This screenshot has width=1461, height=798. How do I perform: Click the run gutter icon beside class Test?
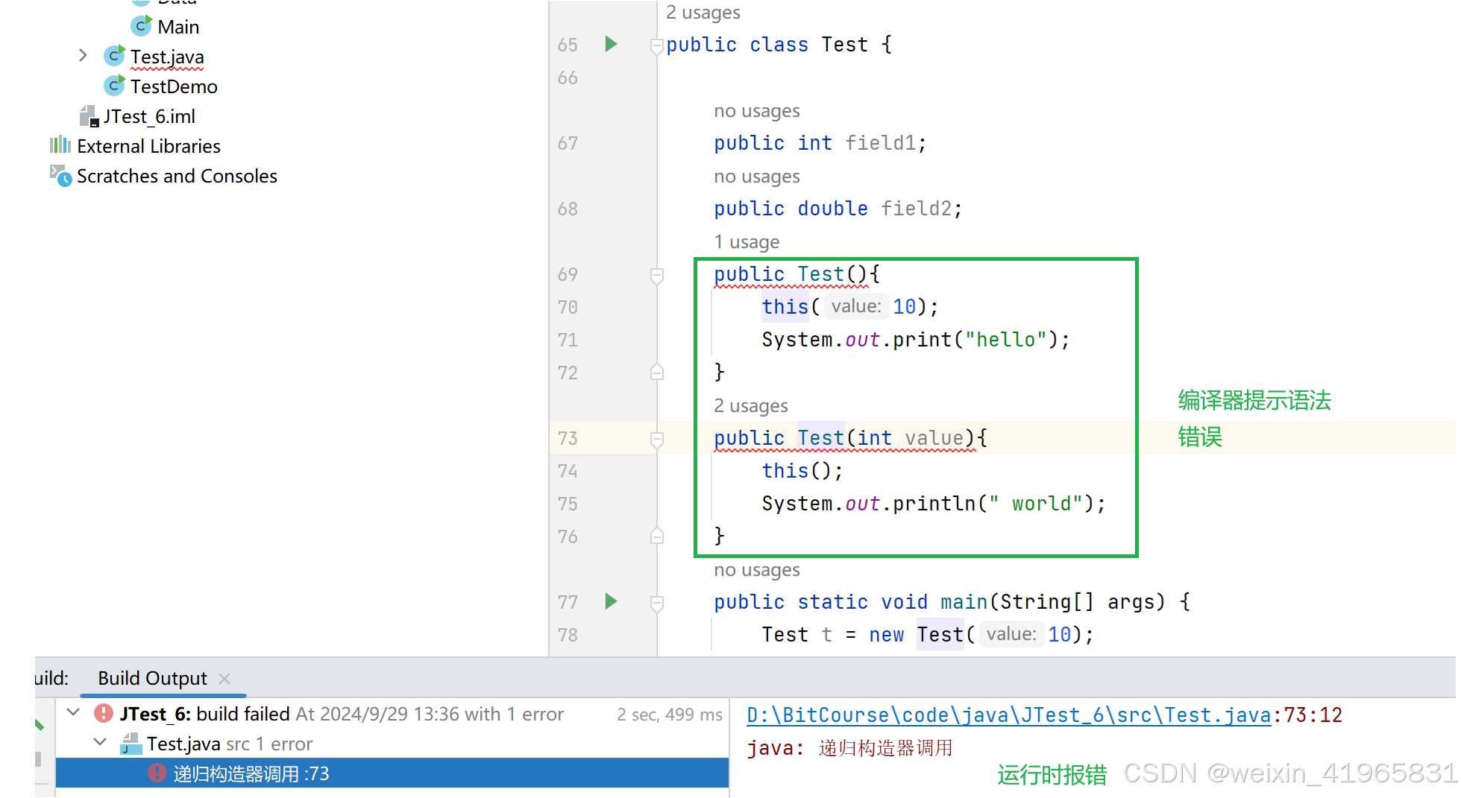point(611,44)
